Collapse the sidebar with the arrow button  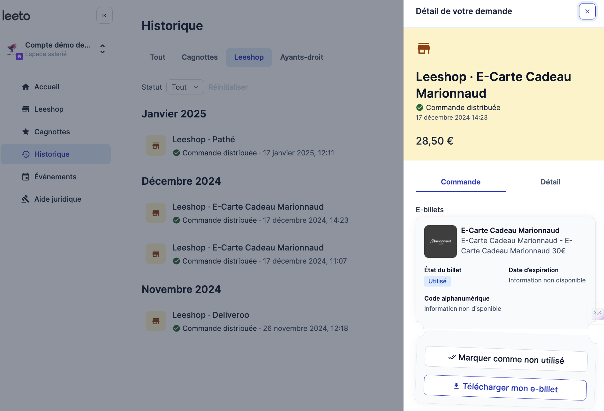click(104, 15)
